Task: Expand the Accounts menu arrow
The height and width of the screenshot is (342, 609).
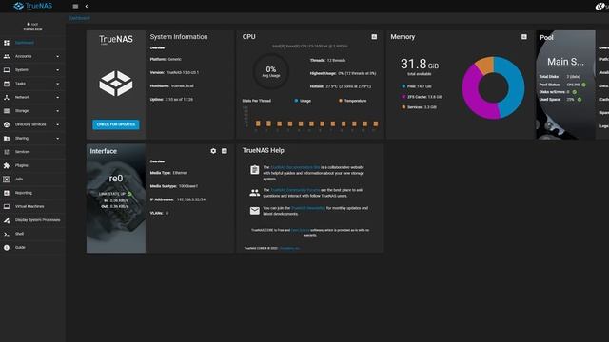Action: [58, 56]
